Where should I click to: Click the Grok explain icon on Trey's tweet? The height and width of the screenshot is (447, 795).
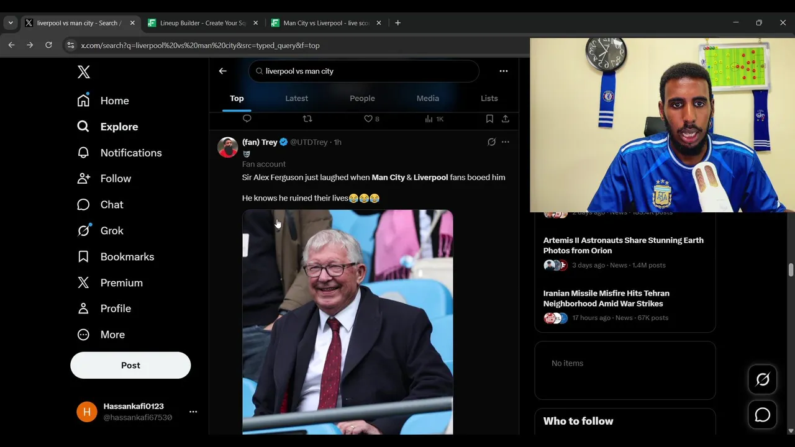click(x=491, y=142)
